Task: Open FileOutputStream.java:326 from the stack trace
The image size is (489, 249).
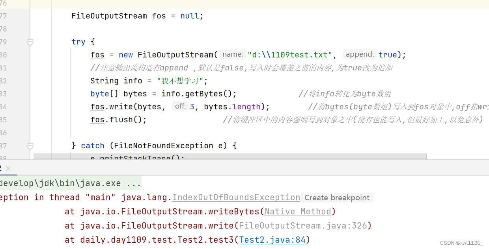Action: pos(304,225)
